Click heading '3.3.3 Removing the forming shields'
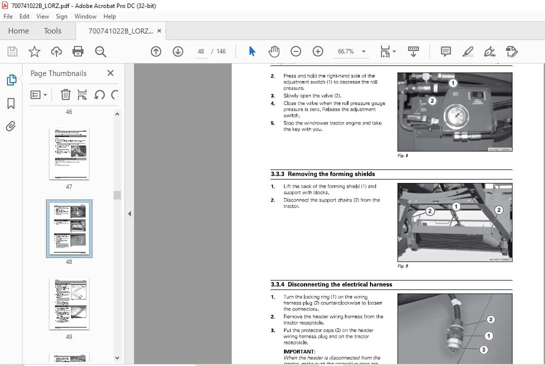The width and height of the screenshot is (545, 366). click(323, 174)
